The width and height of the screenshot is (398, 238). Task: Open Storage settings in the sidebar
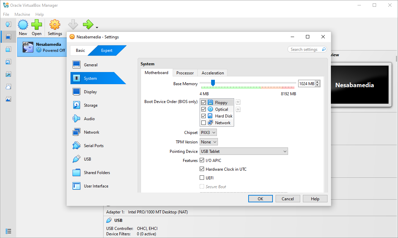click(90, 105)
